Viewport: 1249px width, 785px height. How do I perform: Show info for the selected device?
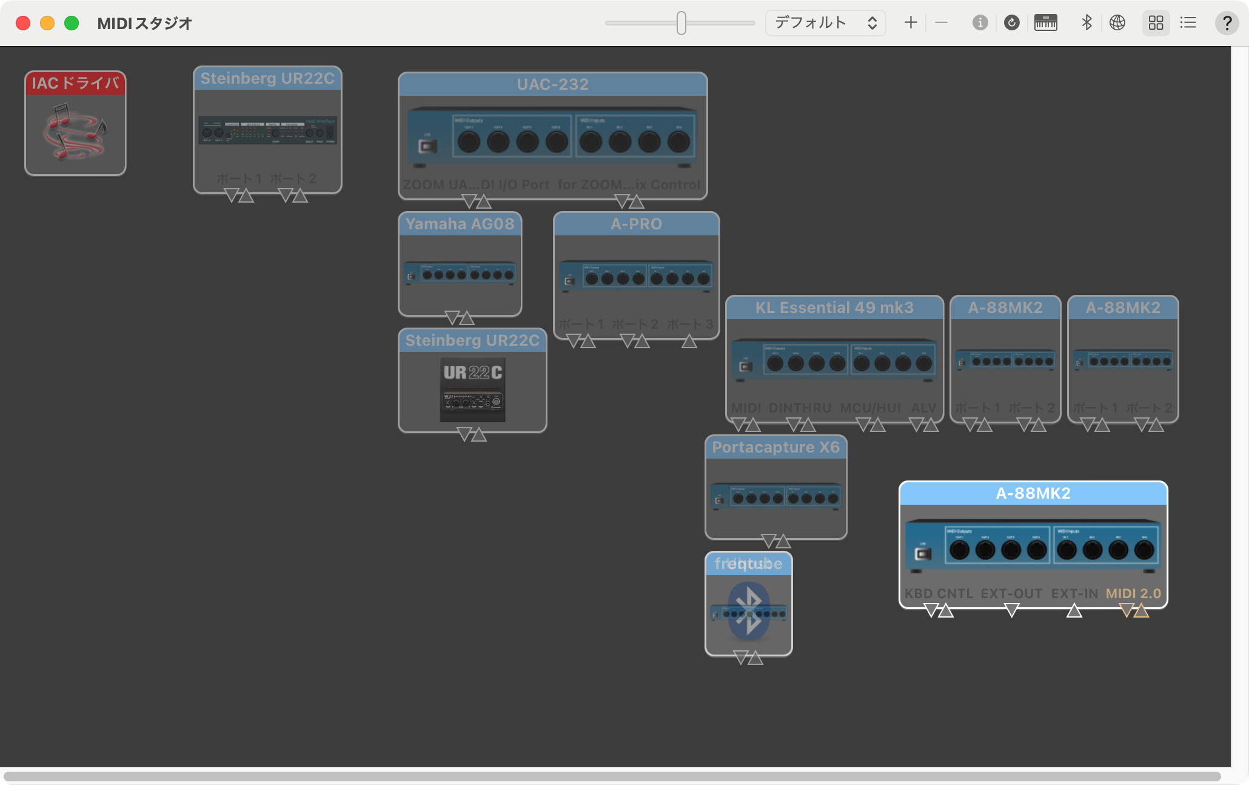[980, 23]
